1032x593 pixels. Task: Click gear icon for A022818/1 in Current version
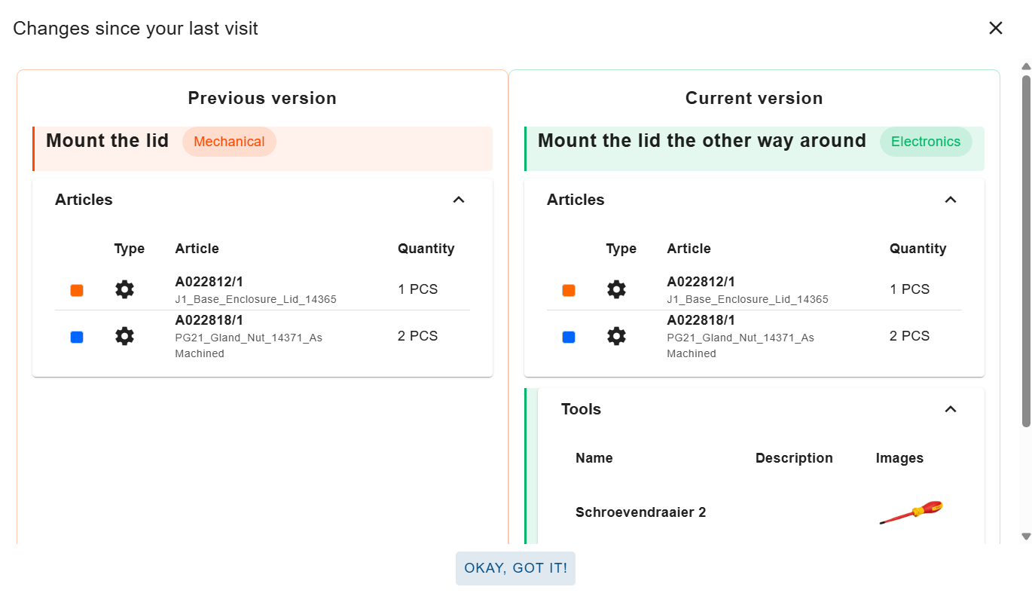616,336
